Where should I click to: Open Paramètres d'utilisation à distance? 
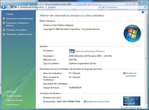[18, 24]
